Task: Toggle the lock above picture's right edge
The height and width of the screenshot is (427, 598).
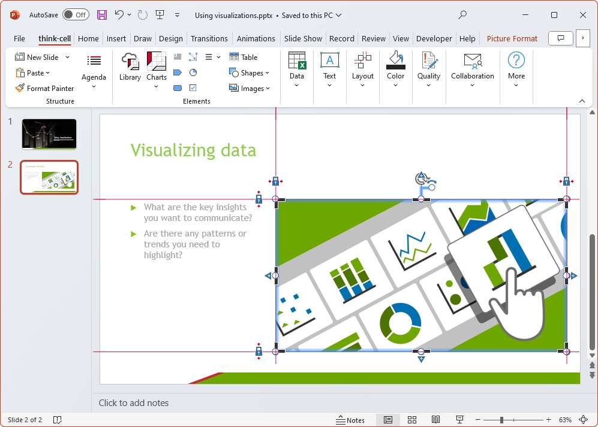Action: point(566,181)
